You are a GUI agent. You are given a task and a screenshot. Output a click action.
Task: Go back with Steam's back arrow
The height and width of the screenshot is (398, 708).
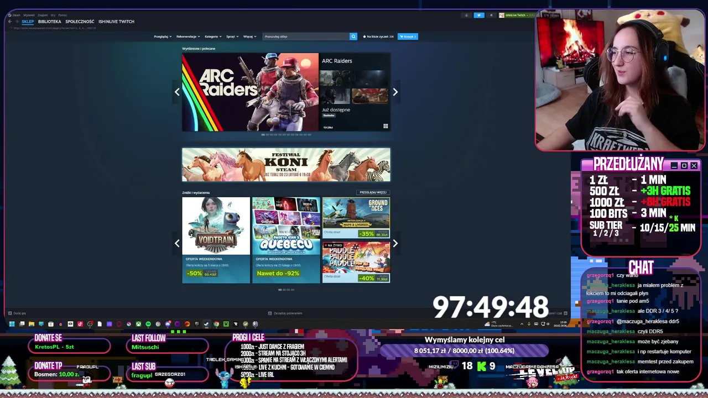(x=9, y=22)
